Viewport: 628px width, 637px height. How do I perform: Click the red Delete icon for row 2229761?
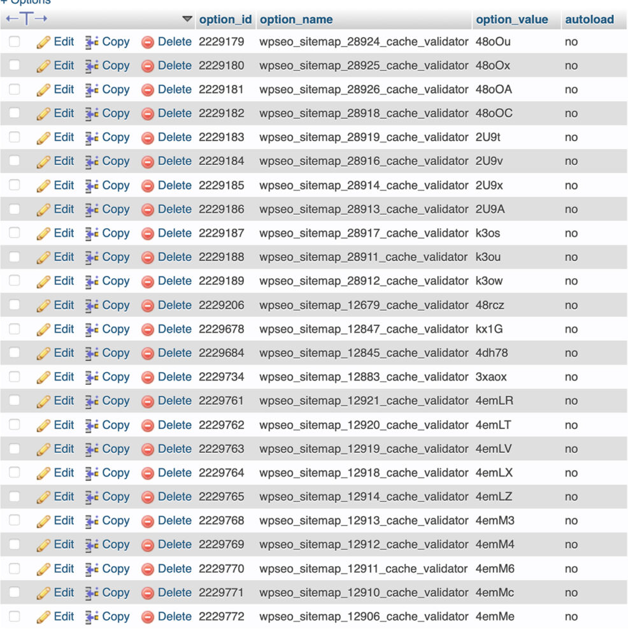[x=148, y=401]
